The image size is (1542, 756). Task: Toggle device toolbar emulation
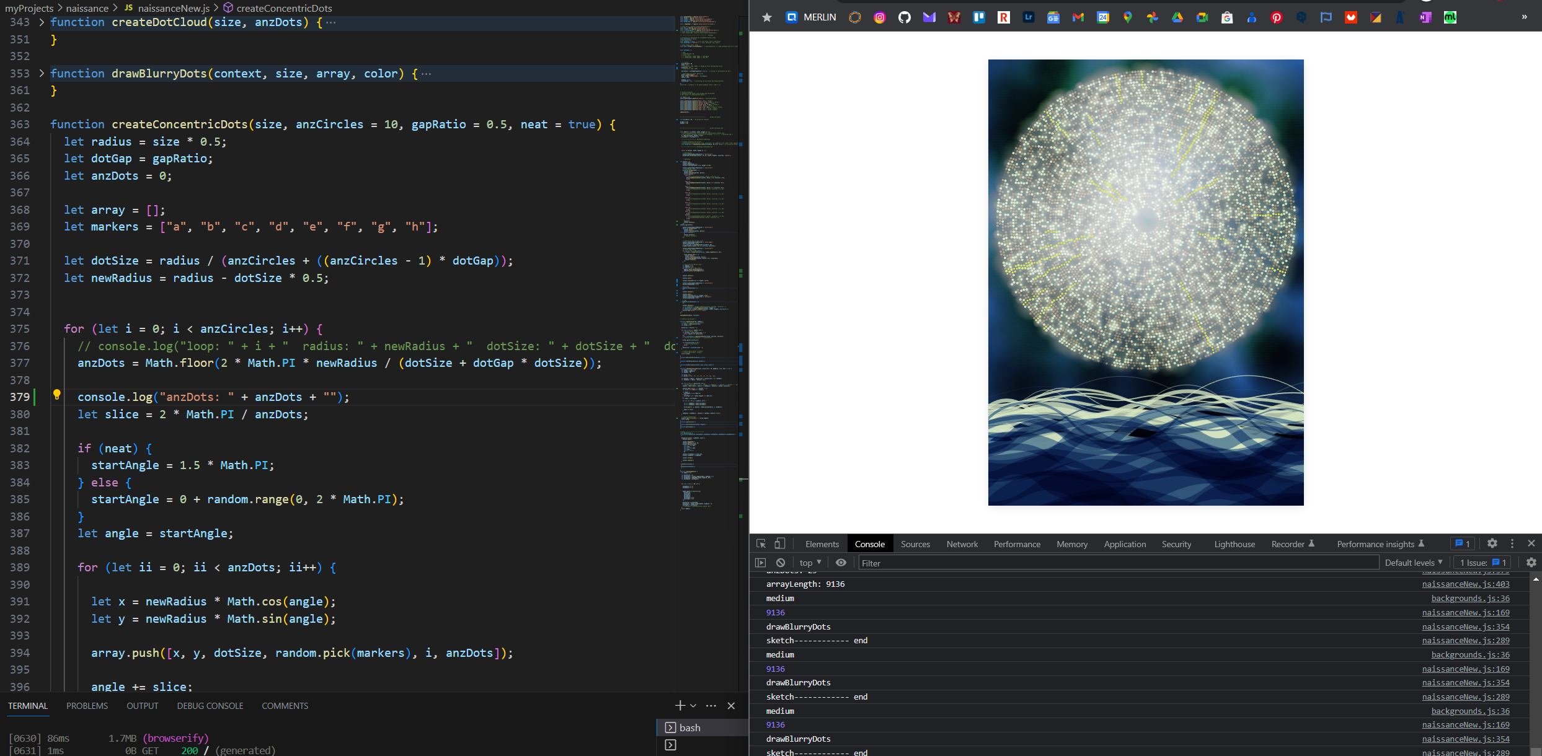tap(779, 543)
